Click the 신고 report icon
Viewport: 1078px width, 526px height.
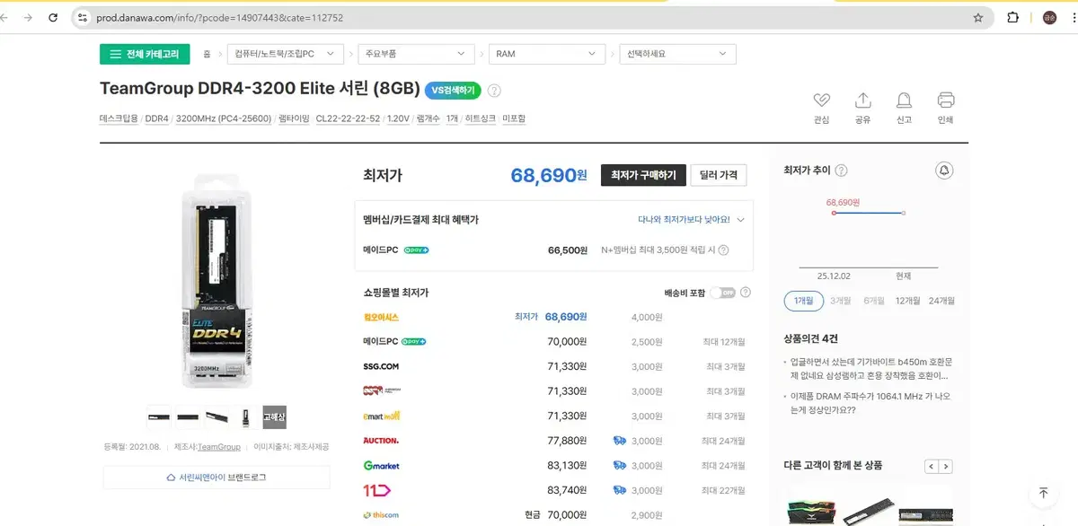pyautogui.click(x=904, y=101)
